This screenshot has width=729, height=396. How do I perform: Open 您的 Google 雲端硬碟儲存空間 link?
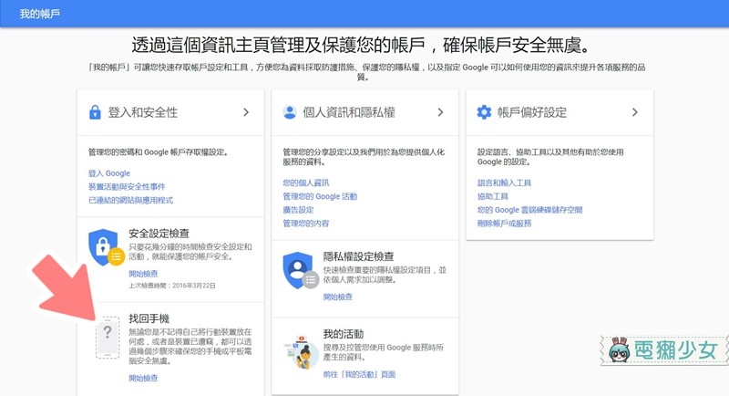click(529, 210)
